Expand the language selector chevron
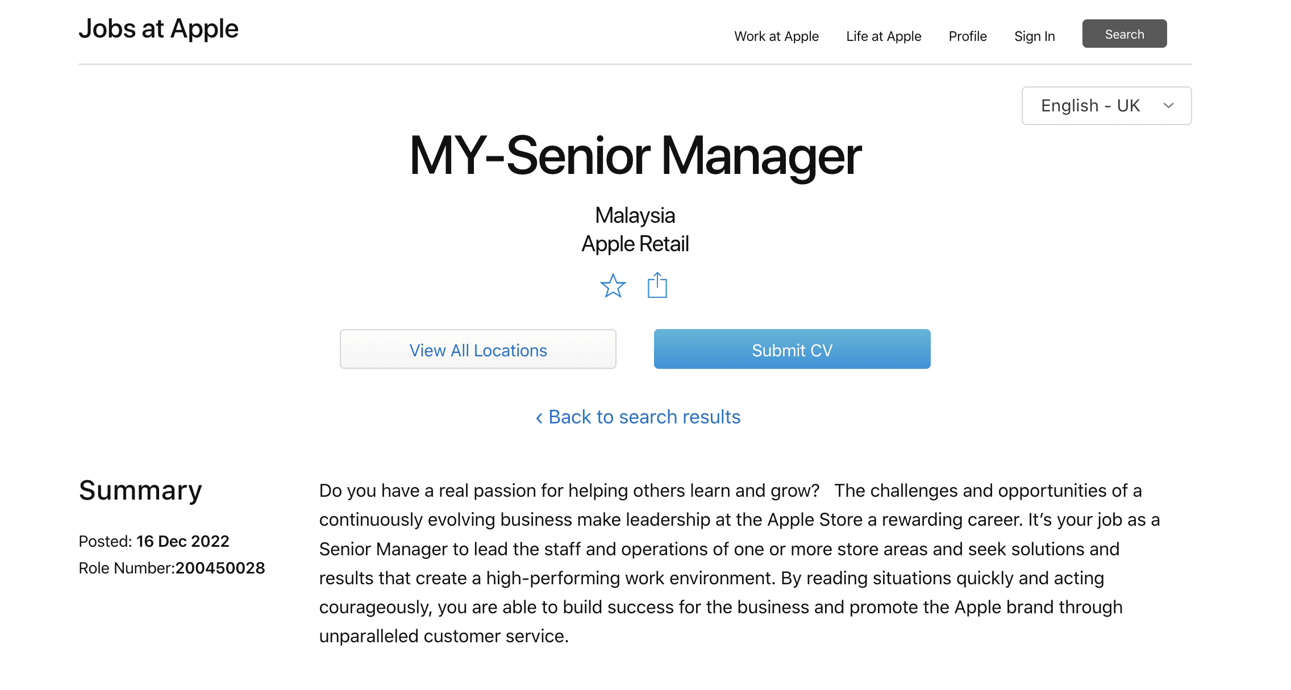The width and height of the screenshot is (1291, 690). pyautogui.click(x=1168, y=106)
